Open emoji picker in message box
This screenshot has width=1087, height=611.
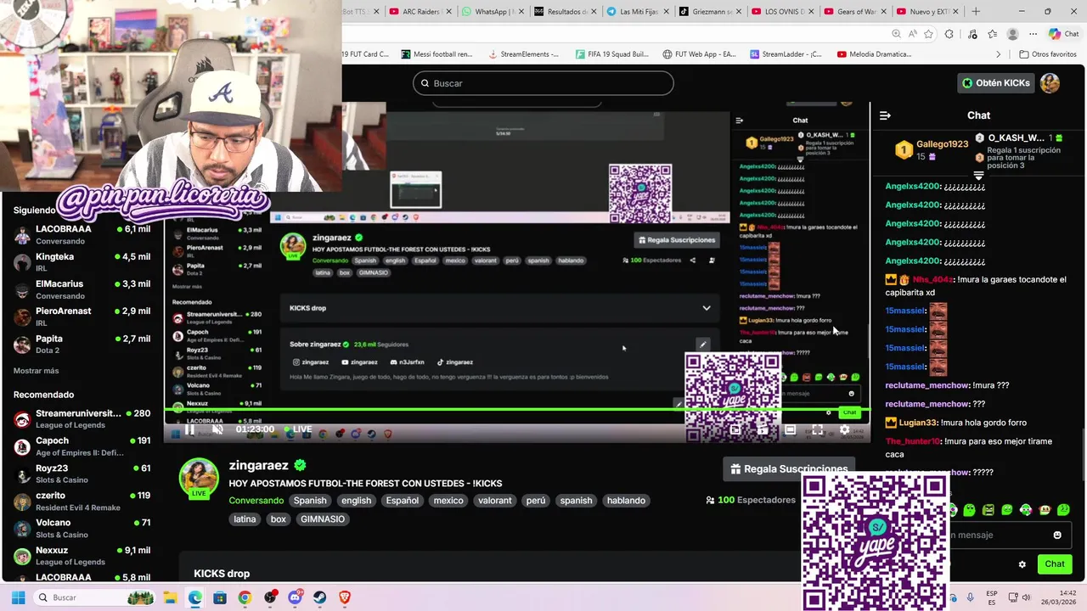(x=1057, y=535)
